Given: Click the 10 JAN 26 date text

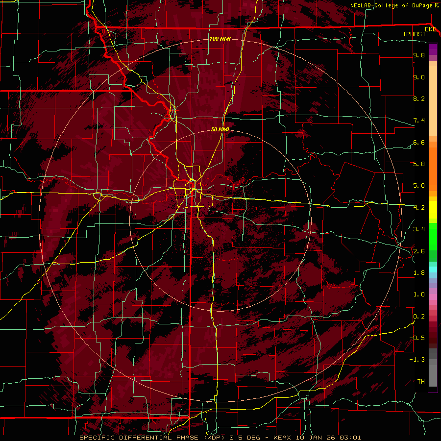Looking at the screenshot, I should (x=316, y=438).
